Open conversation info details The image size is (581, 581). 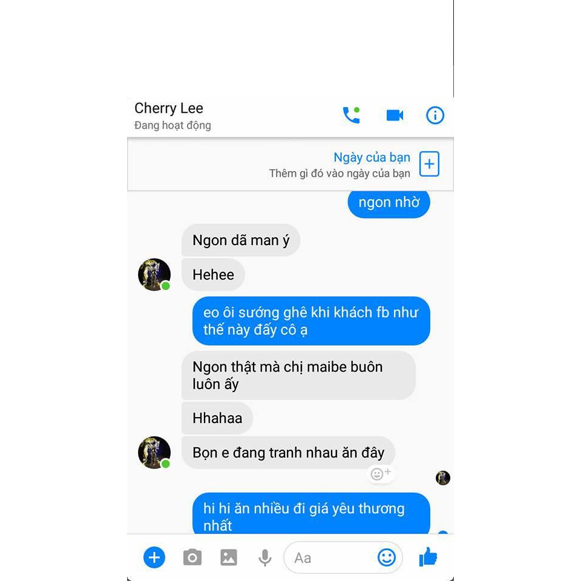[x=435, y=115]
